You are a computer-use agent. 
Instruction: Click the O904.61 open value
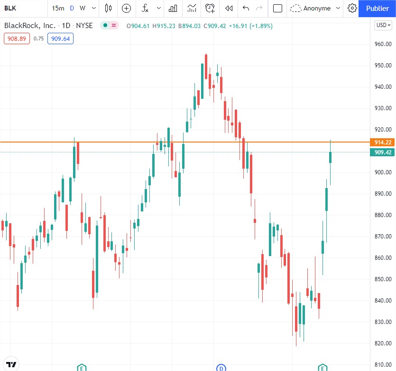click(138, 26)
